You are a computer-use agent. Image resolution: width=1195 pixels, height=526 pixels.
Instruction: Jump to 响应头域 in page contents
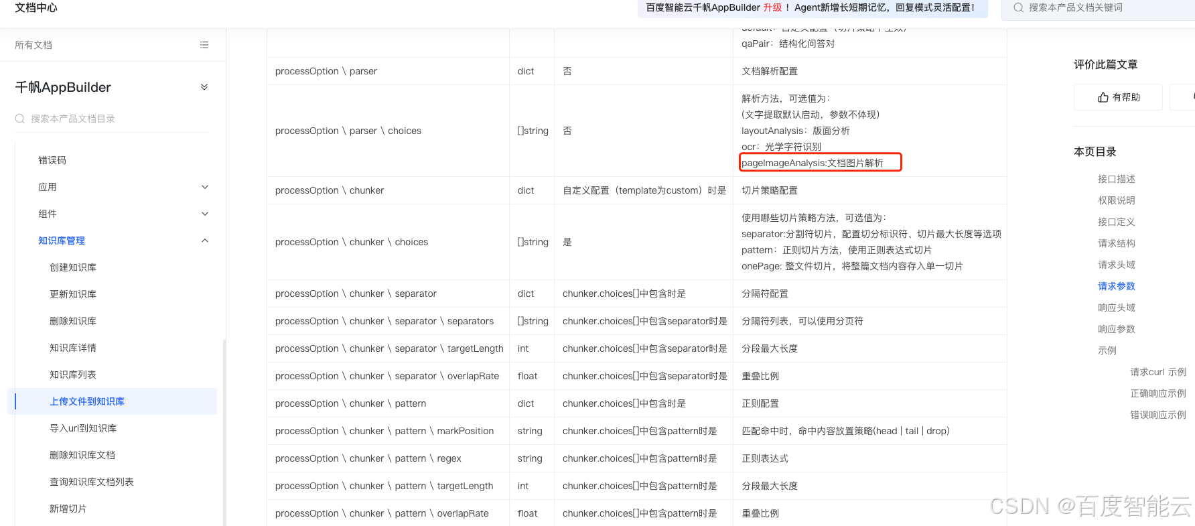pos(1117,308)
